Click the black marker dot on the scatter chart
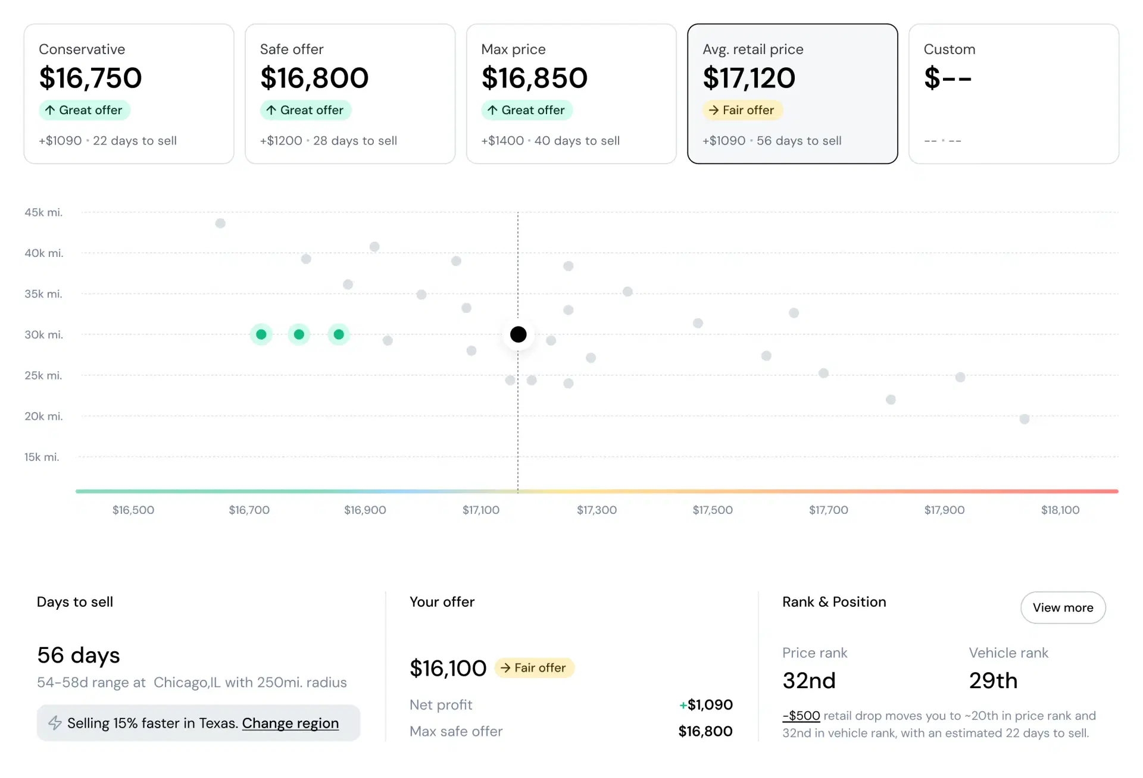This screenshot has width=1143, height=778. click(518, 334)
